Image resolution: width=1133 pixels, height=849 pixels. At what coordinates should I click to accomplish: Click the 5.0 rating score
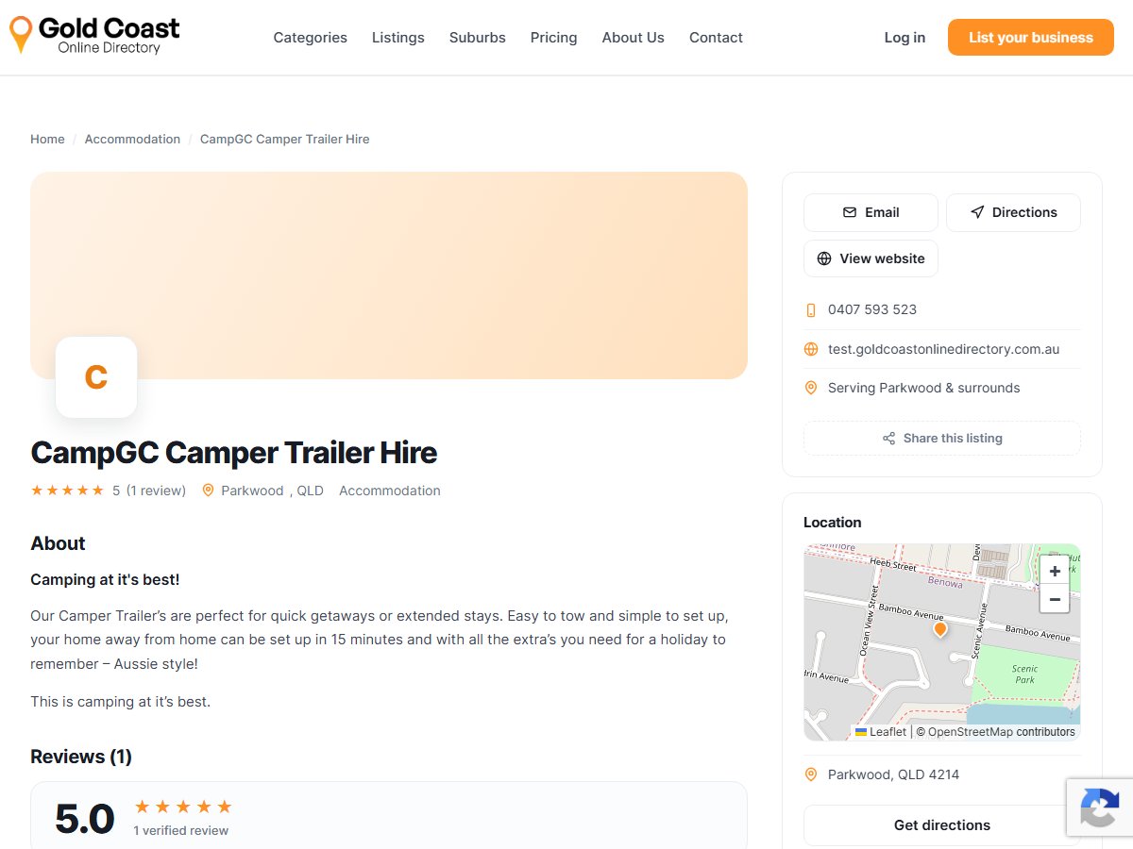tap(85, 818)
